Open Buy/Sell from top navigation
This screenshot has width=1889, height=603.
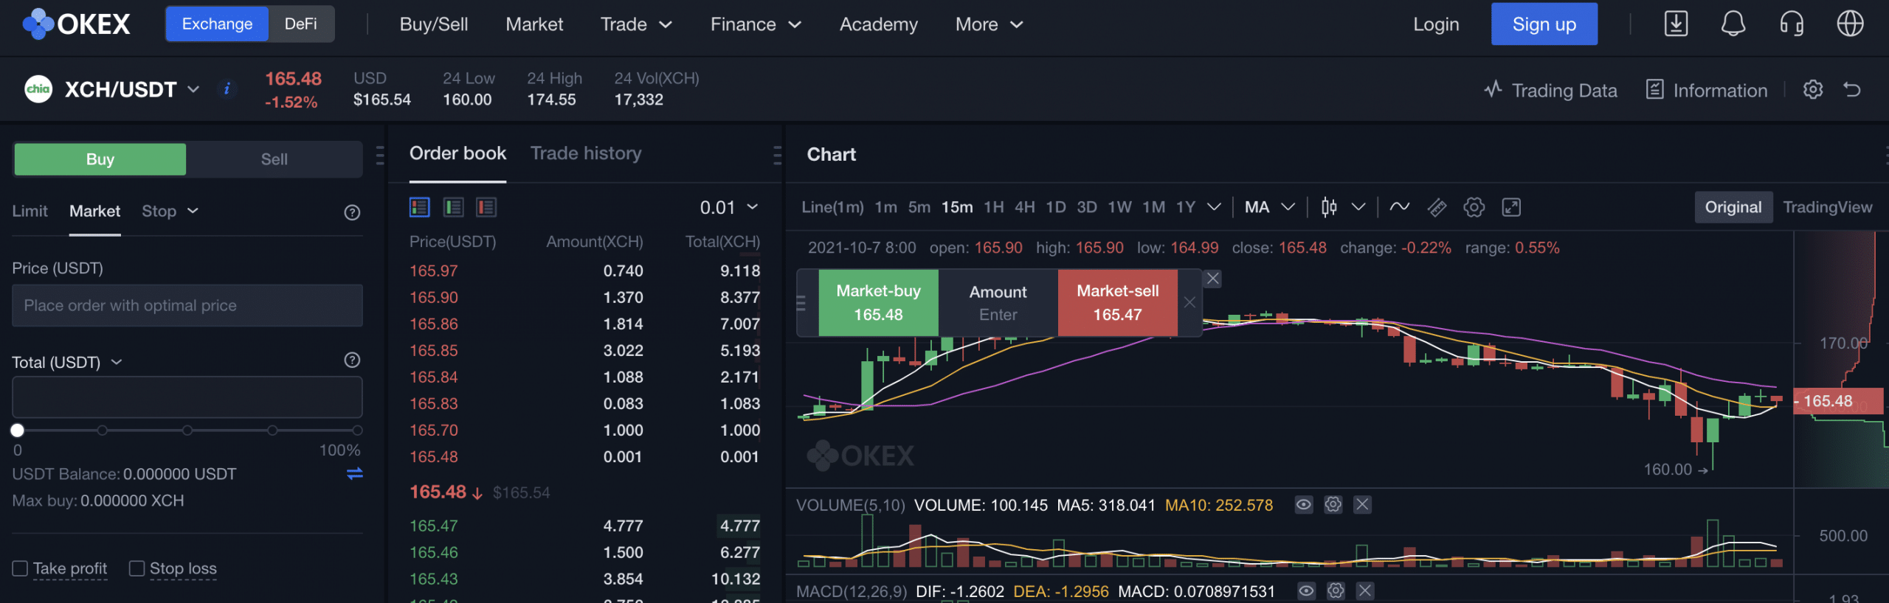[434, 24]
